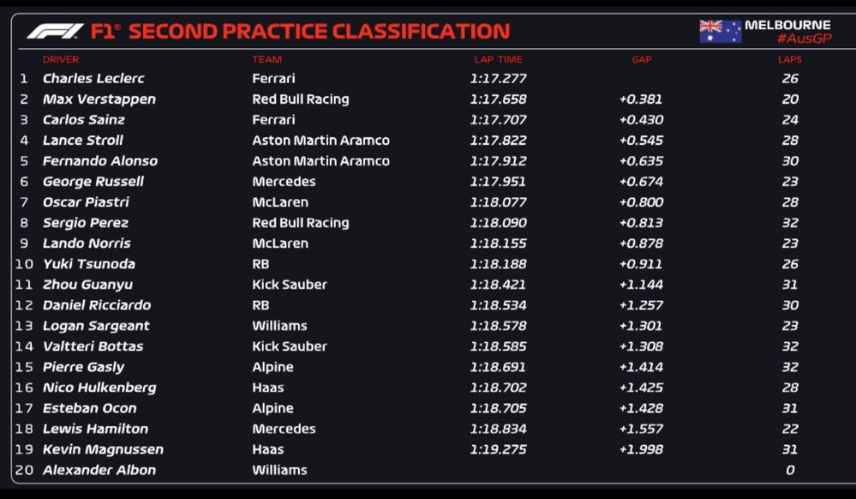The width and height of the screenshot is (856, 499).
Task: Click Logan Sargeant's Williams team name
Action: (x=279, y=326)
